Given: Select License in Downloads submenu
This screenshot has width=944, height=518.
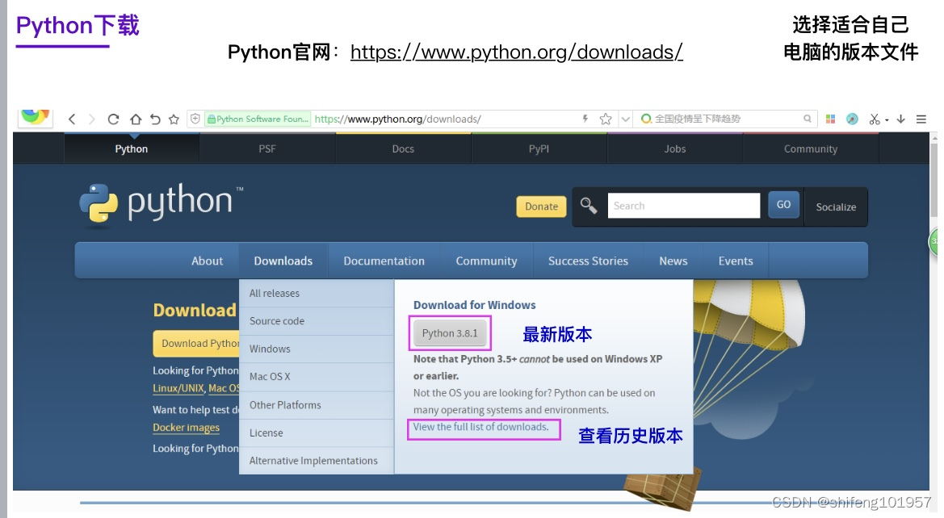Looking at the screenshot, I should click(x=317, y=432).
